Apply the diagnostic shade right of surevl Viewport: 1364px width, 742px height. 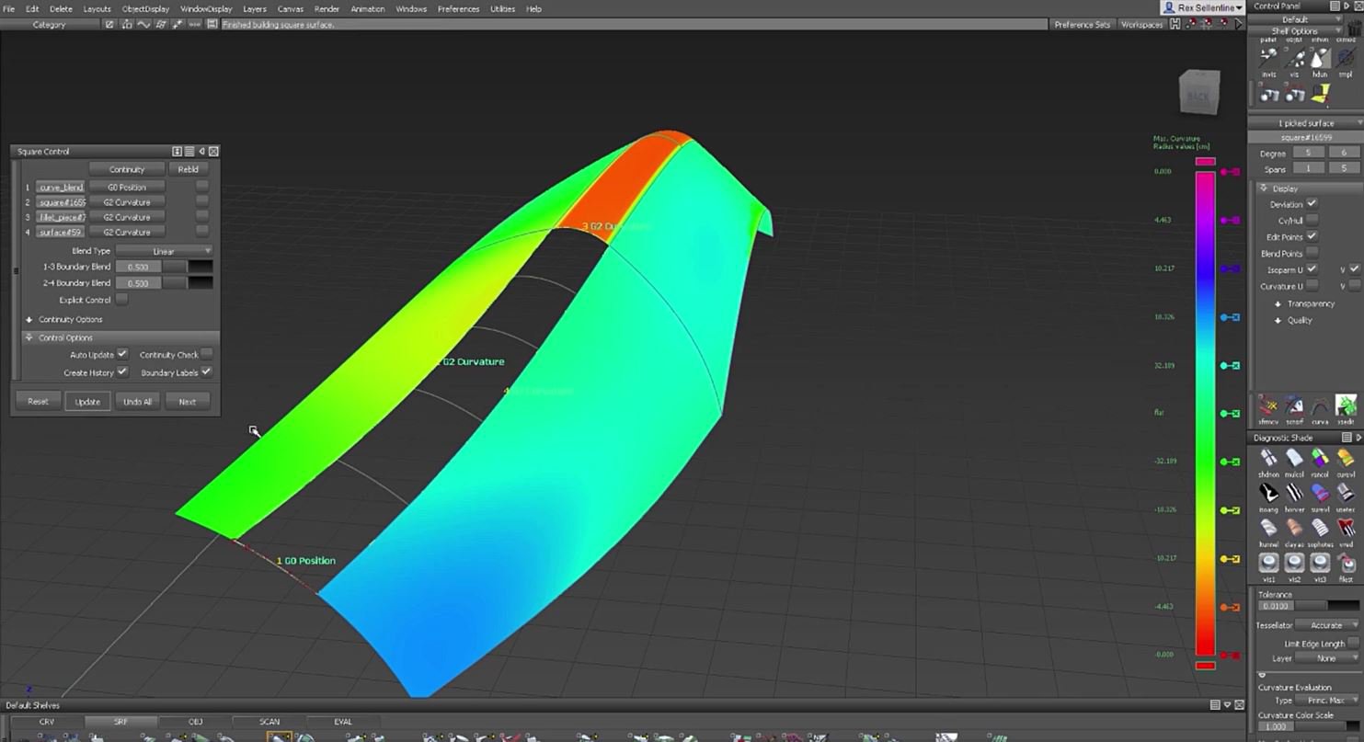tap(1346, 494)
